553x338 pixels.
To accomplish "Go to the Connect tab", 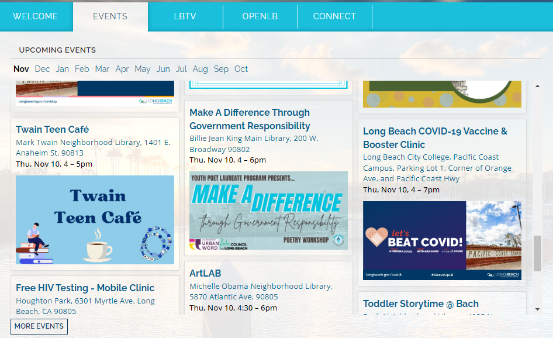I will click(x=334, y=16).
